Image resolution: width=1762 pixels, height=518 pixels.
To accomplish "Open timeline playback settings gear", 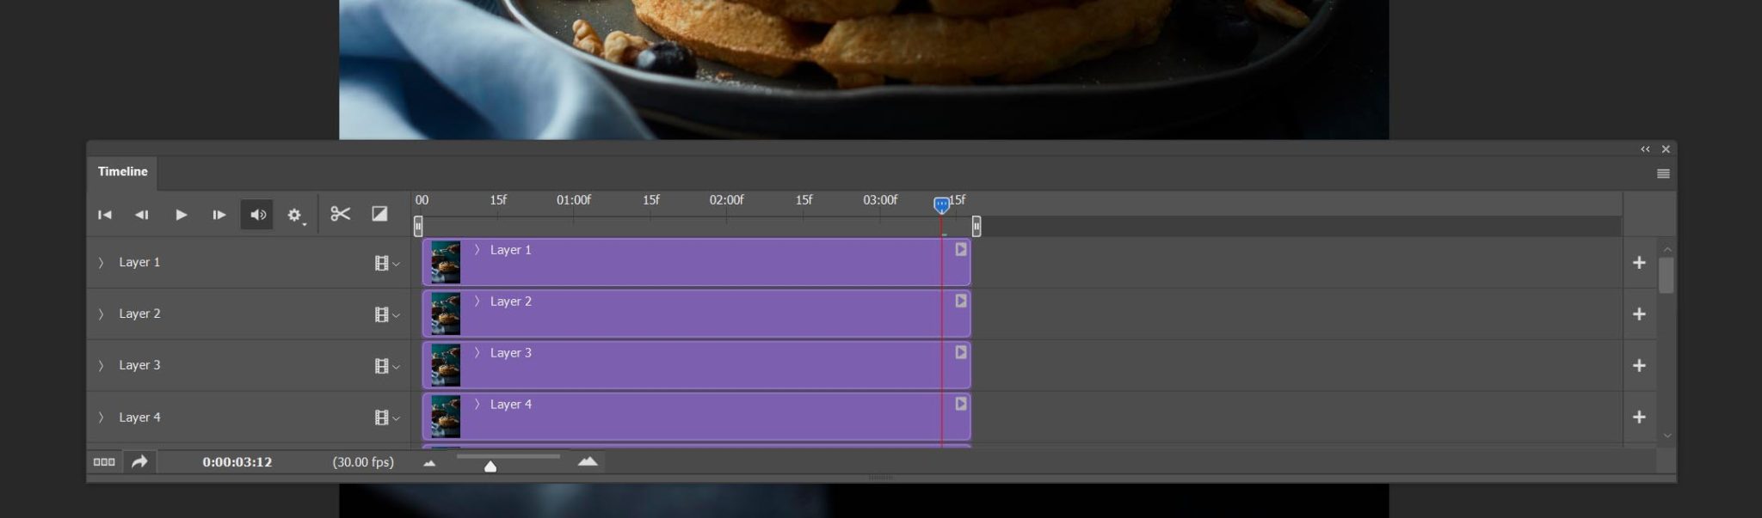I will 295,215.
